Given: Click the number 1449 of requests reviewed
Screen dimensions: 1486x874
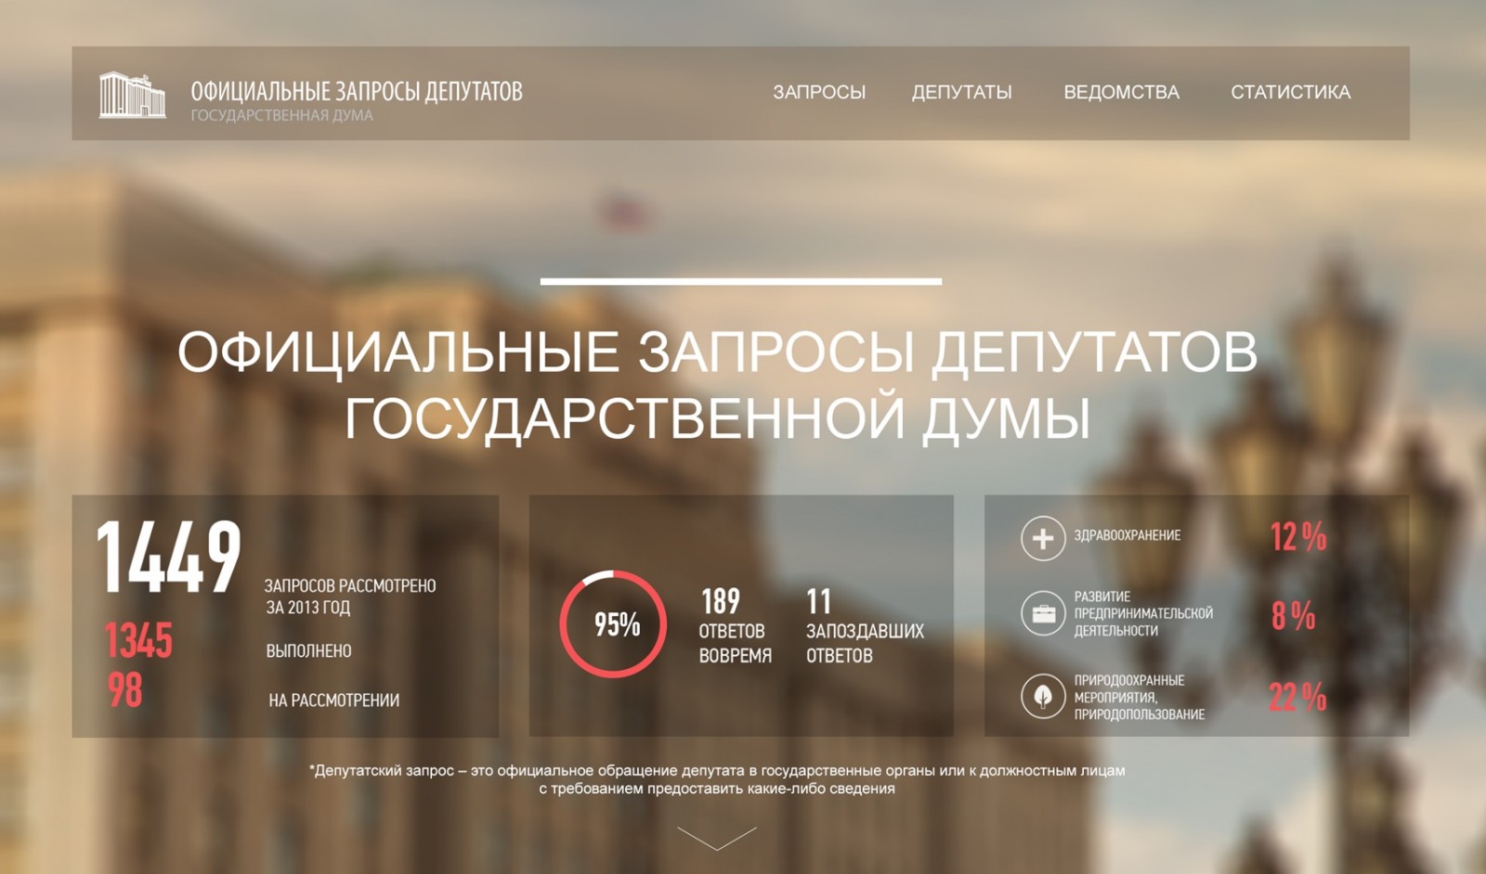Looking at the screenshot, I should tap(168, 557).
